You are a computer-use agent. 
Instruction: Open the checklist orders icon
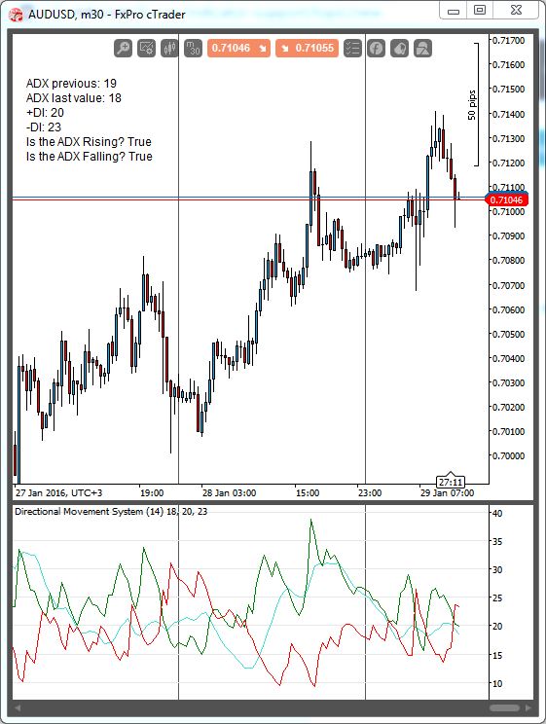pos(352,48)
